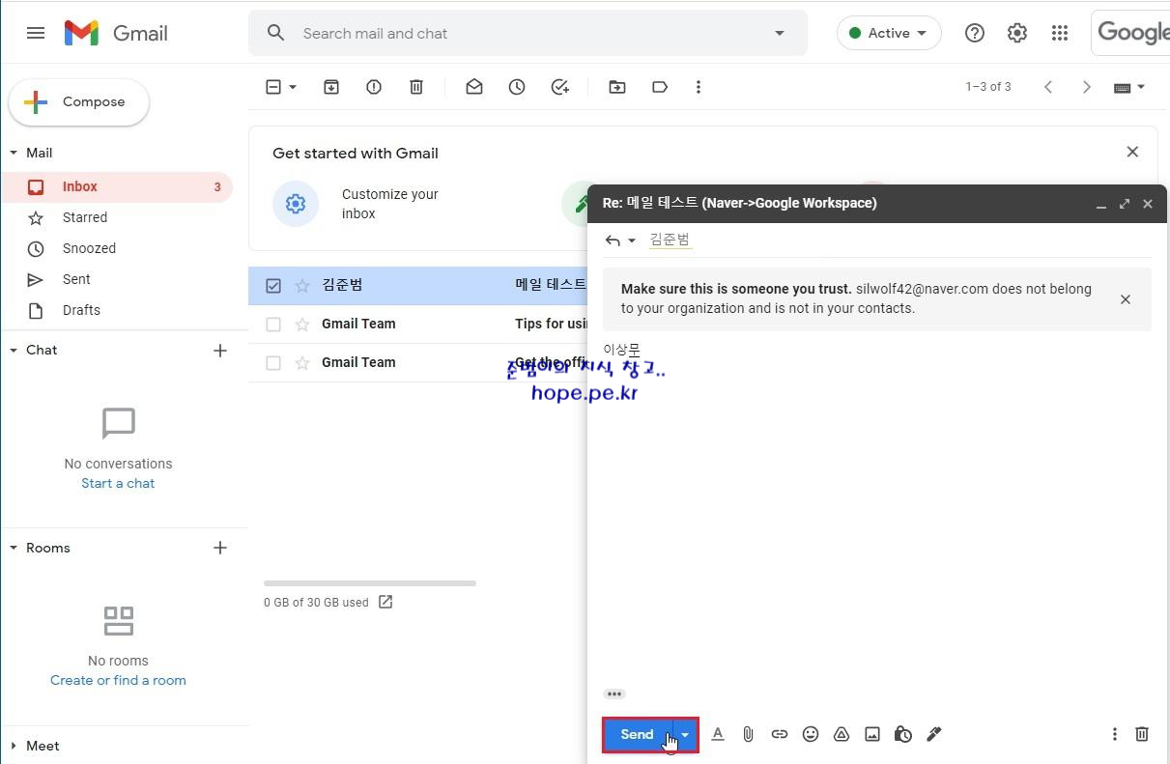Click Start a chat link

(118, 483)
